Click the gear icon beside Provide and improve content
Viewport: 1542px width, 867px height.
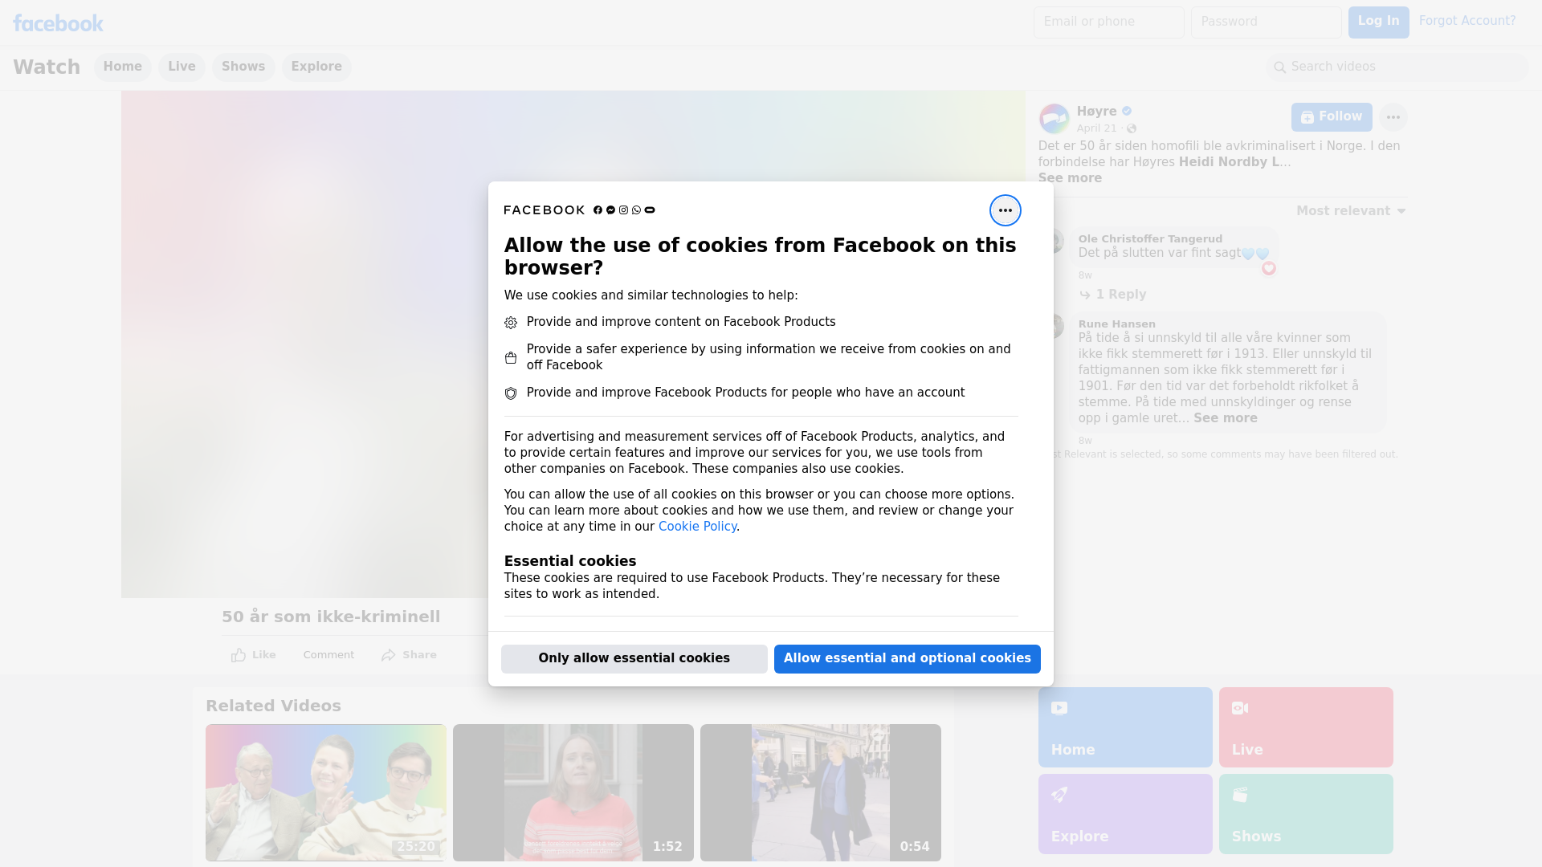(511, 323)
